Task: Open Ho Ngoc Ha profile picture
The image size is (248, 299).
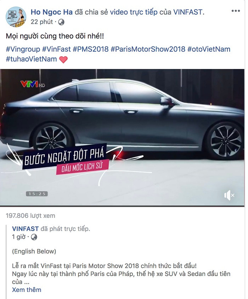Action: (x=16, y=17)
